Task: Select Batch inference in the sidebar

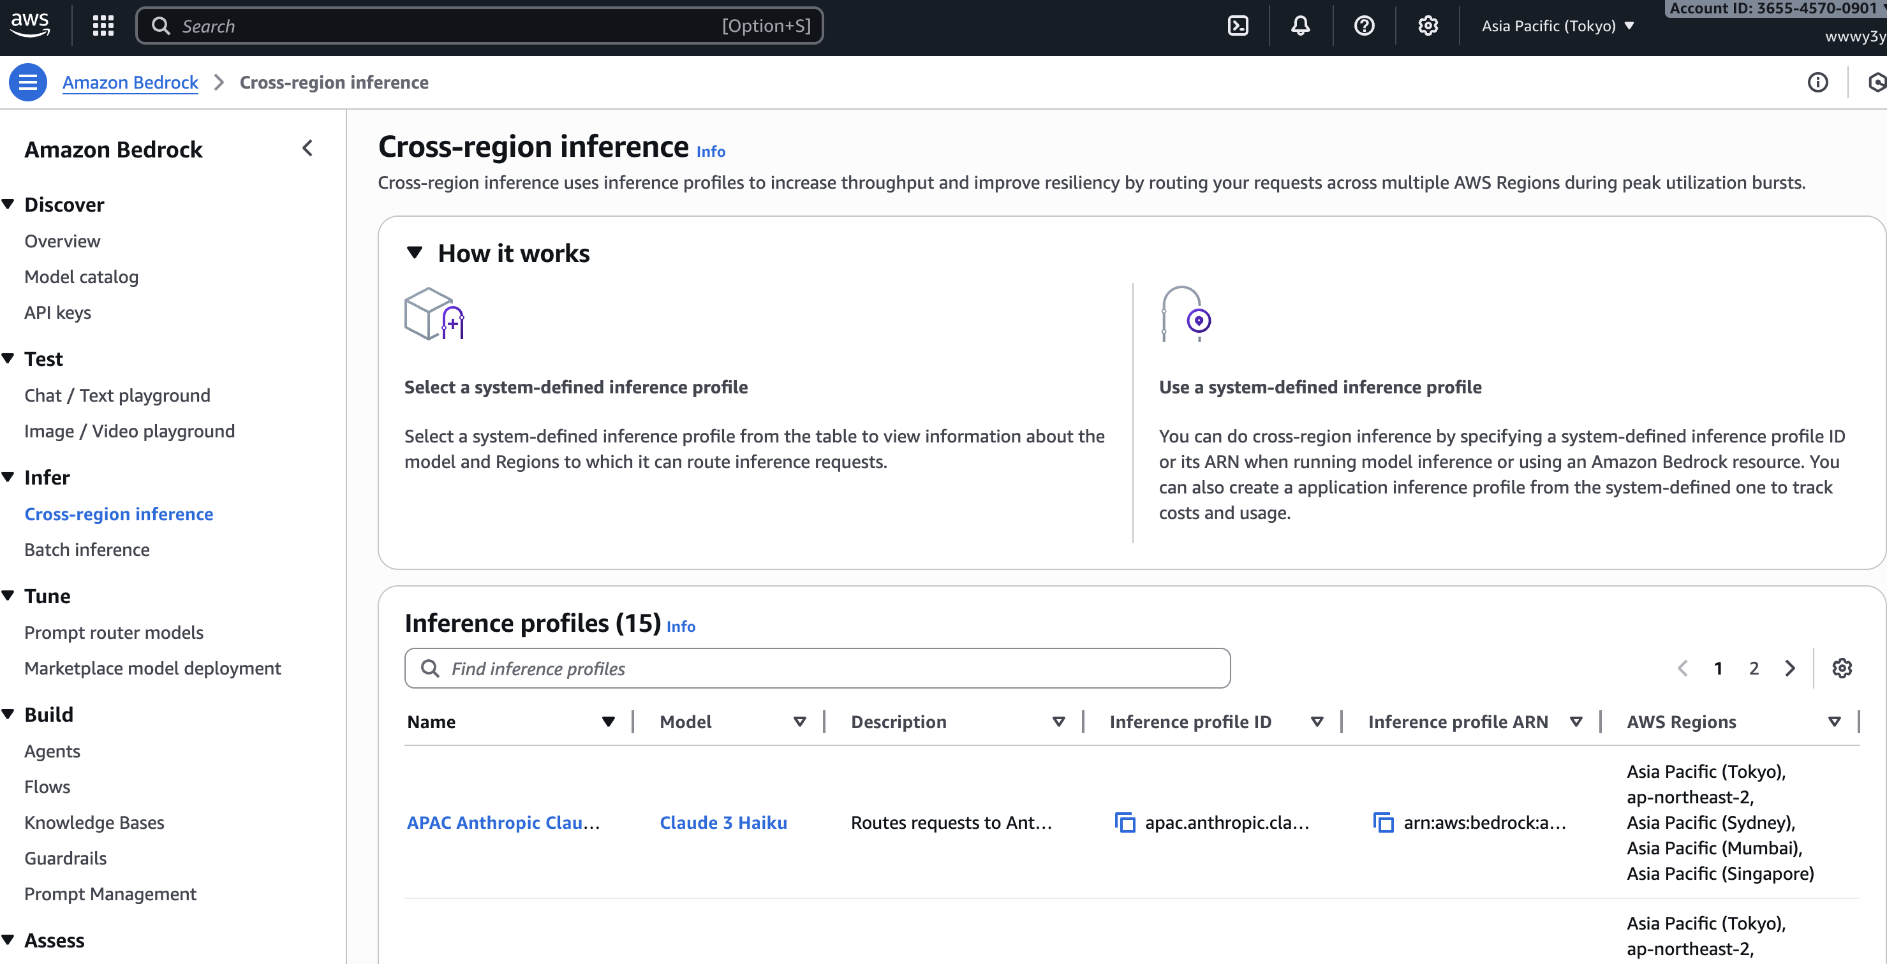Action: (x=86, y=550)
